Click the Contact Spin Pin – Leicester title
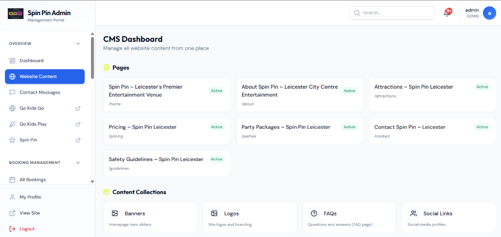The image size is (501, 237). point(410,127)
